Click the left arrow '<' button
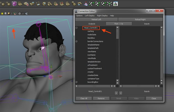Viewport: 174px width, 112px height. [x=116, y=93]
